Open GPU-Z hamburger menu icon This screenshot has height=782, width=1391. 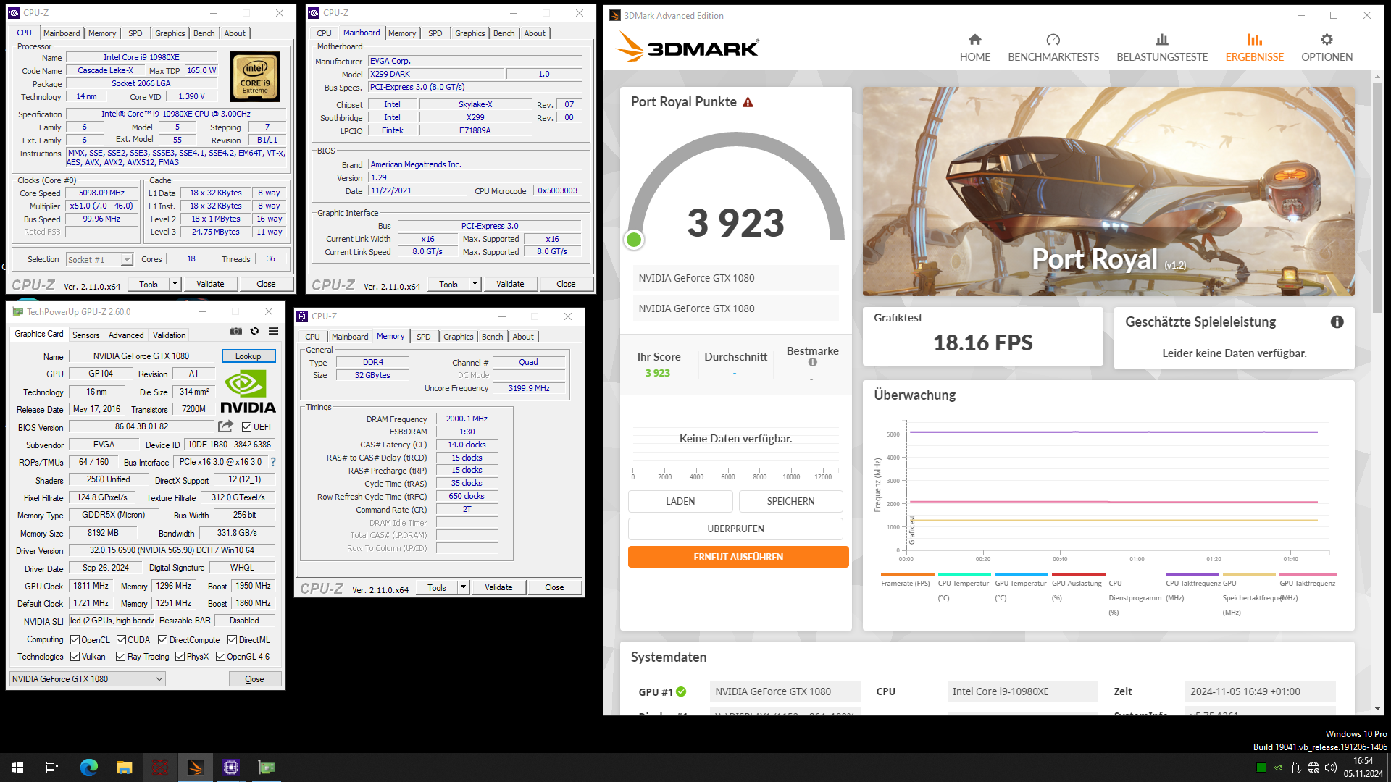273,331
